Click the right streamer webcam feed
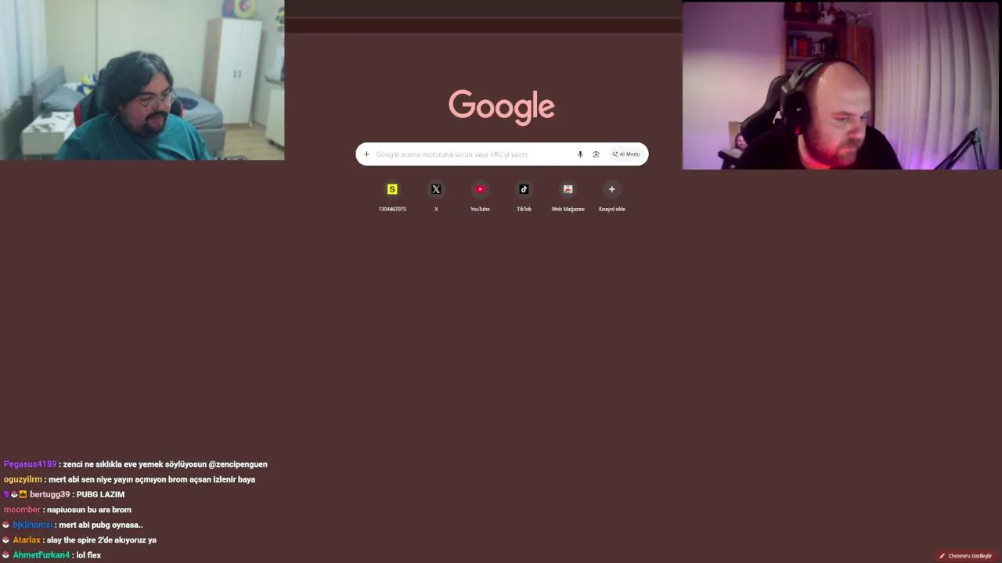 841,85
